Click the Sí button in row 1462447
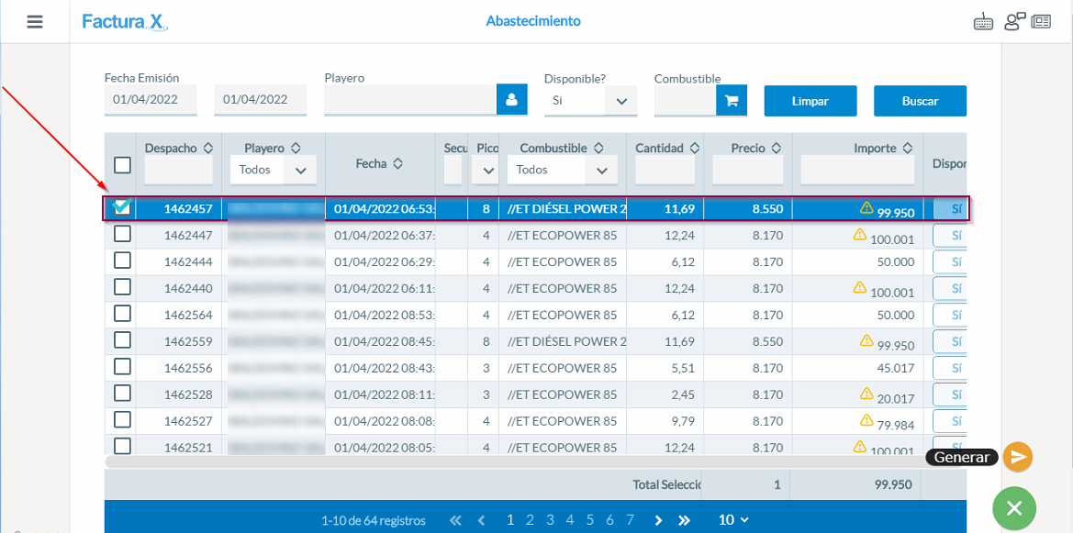Image resolution: width=1073 pixels, height=533 pixels. point(950,236)
